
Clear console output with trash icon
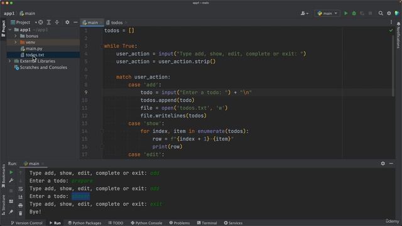21,213
